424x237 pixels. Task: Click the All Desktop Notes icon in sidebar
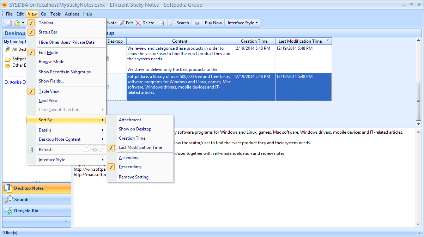(8, 49)
